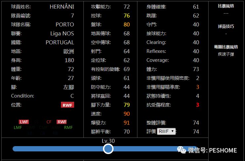This screenshot has height=161, width=245.
Task: Click the red CF position marker
Action: click(x=49, y=122)
